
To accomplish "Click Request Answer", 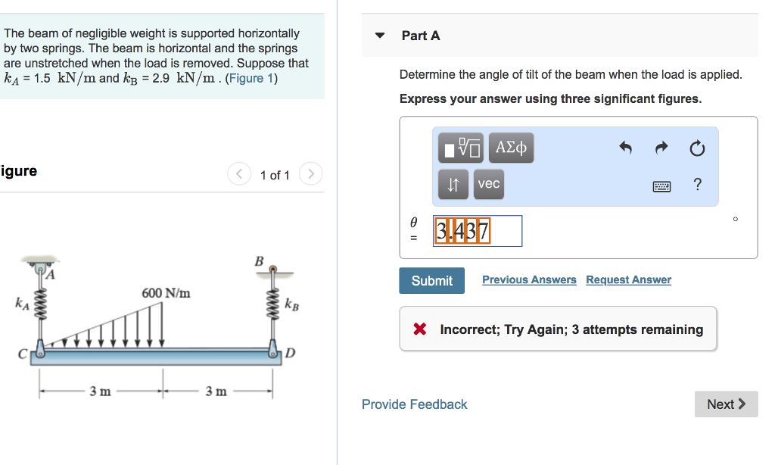I will [x=628, y=279].
